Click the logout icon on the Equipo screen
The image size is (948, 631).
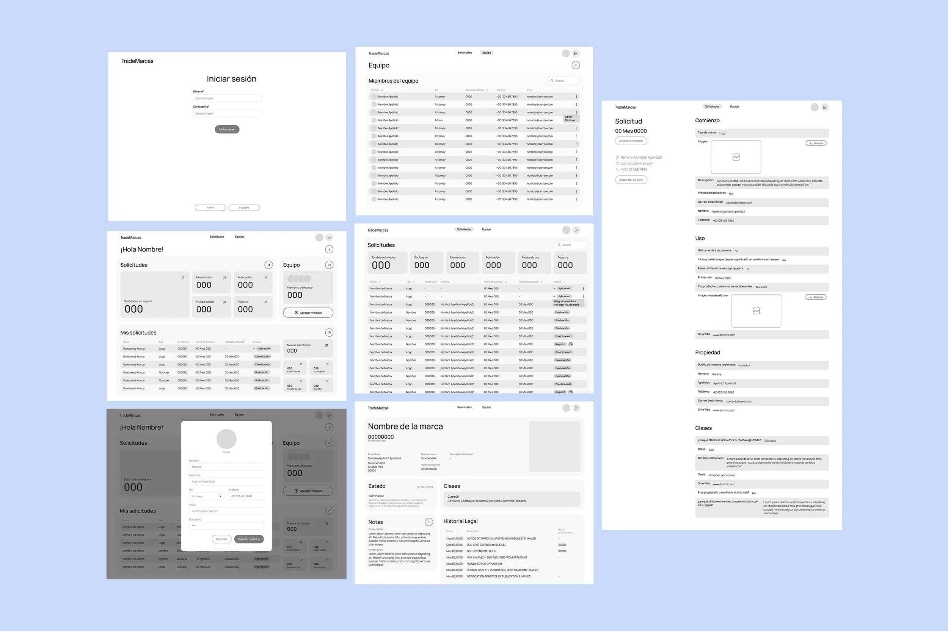point(576,53)
